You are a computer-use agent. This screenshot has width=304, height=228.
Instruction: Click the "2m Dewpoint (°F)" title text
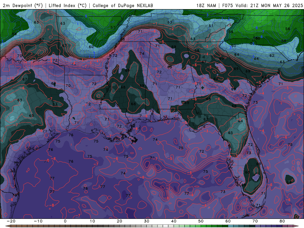[x=23, y=5]
